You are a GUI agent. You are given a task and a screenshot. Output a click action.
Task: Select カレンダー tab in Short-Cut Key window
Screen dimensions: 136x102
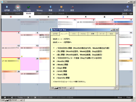pos(64,34)
